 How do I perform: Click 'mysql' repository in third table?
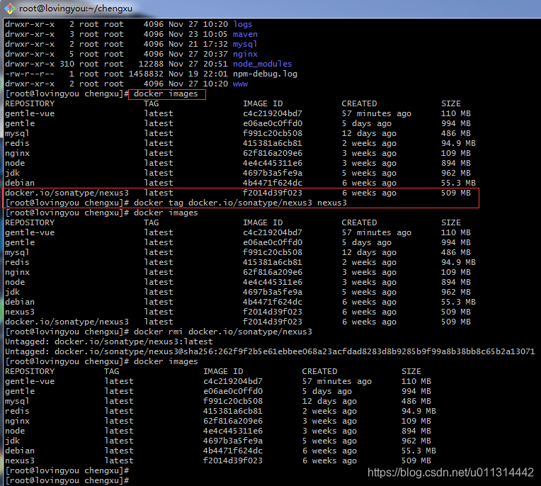point(17,402)
